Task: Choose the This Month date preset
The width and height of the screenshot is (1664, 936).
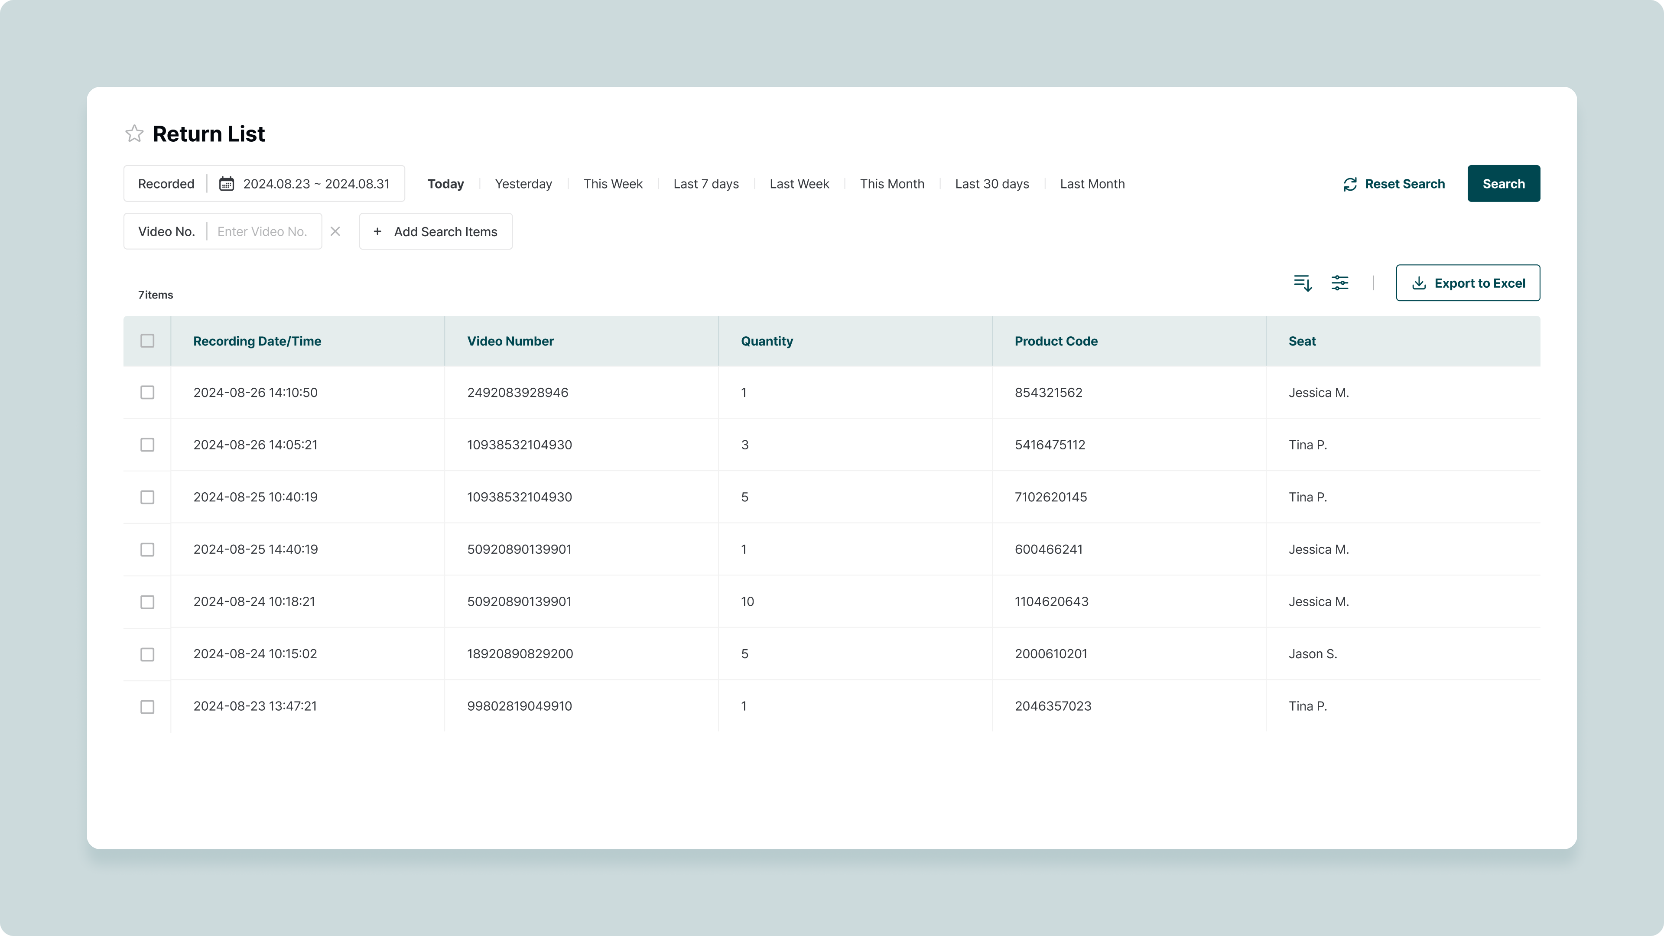Action: point(891,184)
